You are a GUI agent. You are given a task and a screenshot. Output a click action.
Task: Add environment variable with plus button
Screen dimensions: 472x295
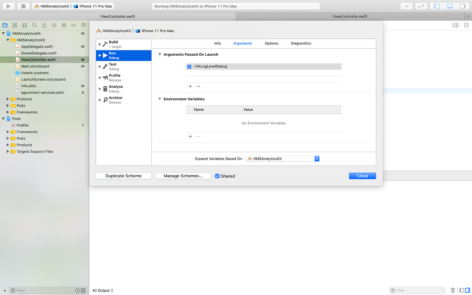[x=190, y=137]
